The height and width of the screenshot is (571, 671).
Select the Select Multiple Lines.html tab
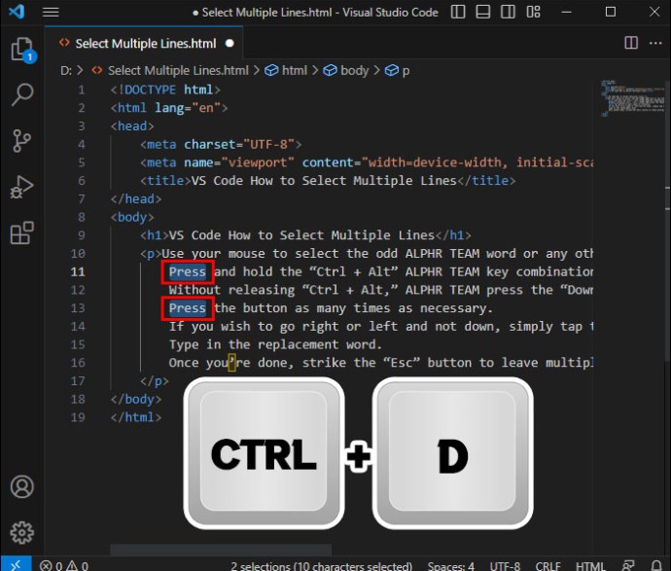[146, 44]
